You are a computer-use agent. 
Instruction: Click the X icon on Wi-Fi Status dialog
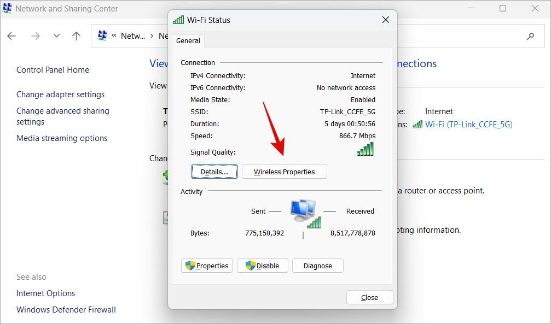coord(386,20)
